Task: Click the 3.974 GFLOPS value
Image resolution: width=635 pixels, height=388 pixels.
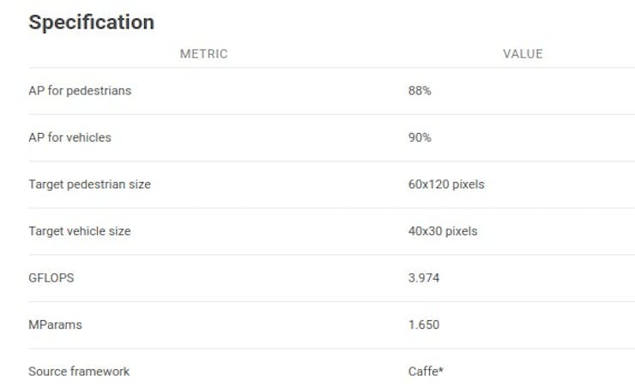Action: (424, 278)
